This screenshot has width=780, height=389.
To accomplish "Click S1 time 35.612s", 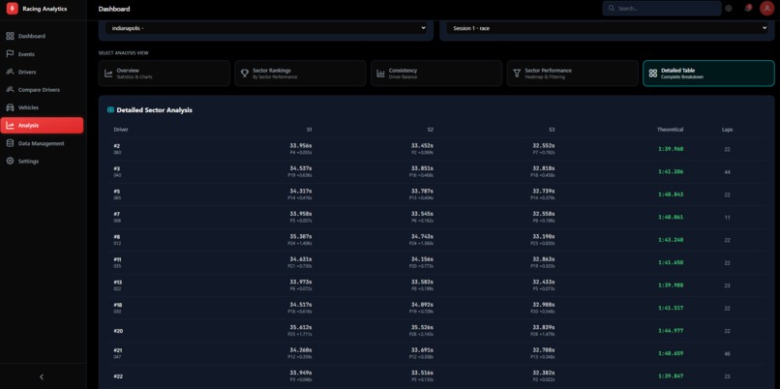I will (301, 327).
